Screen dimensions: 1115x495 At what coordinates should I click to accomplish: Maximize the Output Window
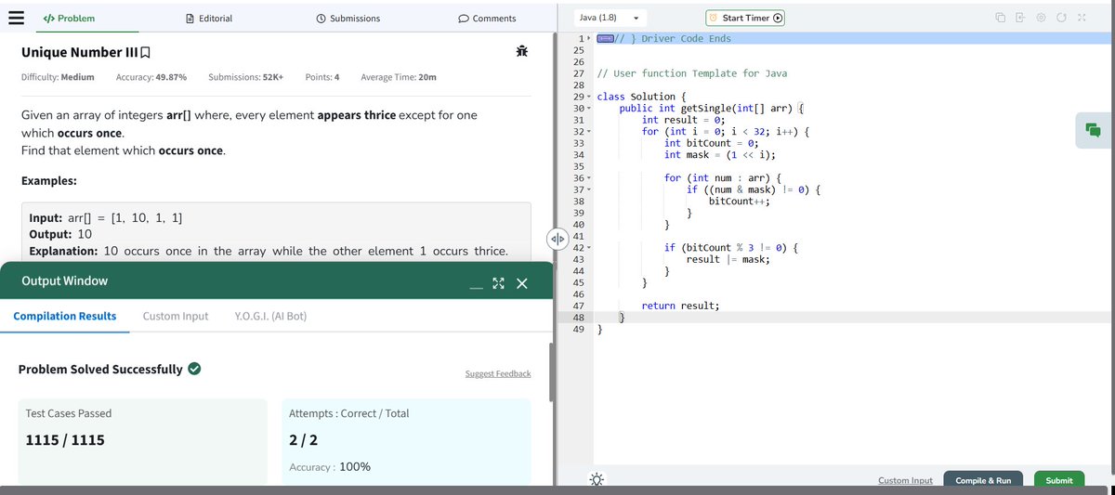497,282
